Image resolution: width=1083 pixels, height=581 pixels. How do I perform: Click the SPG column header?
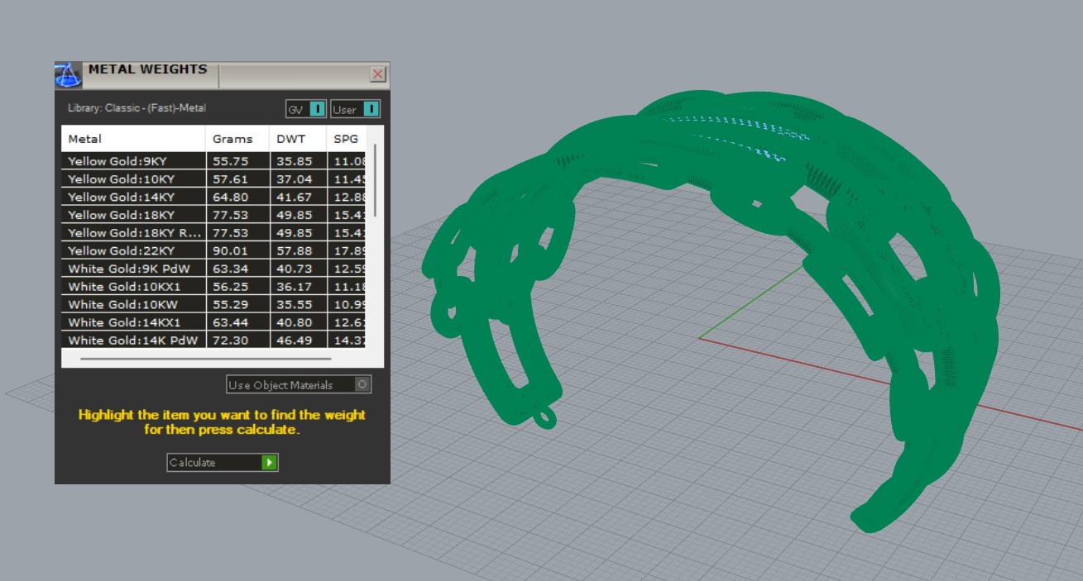[x=347, y=138]
